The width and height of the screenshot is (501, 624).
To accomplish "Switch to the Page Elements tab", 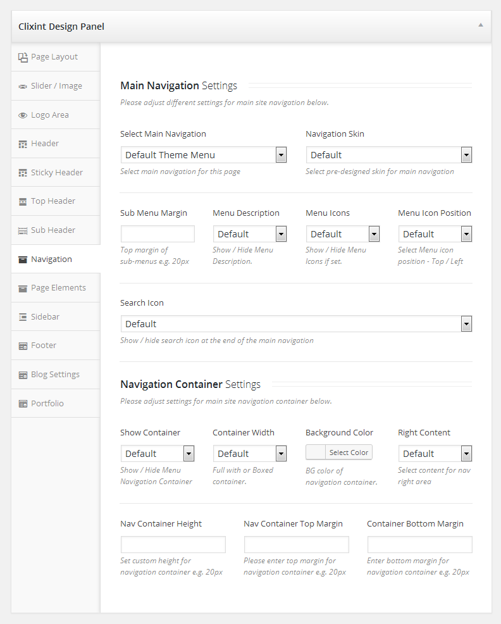I will 58,288.
